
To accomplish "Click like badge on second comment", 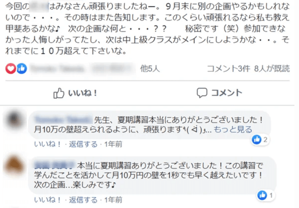I will coord(266,195).
